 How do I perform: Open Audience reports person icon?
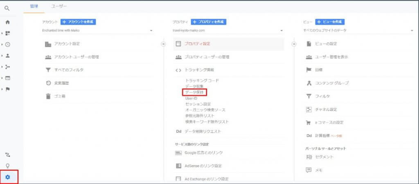coord(7,56)
